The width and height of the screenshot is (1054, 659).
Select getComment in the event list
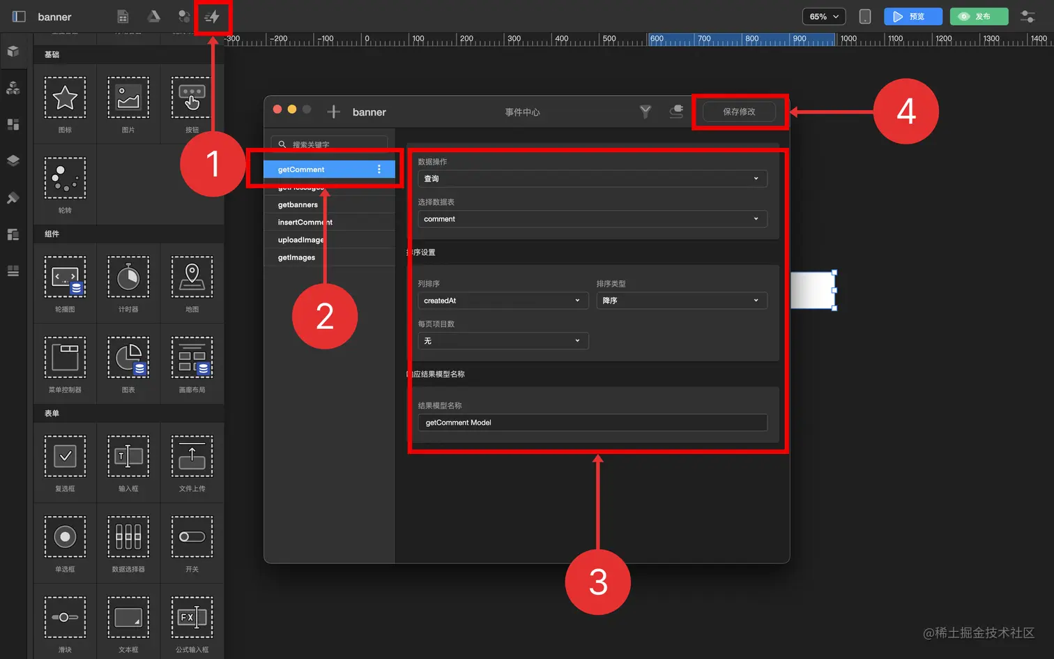pos(329,169)
